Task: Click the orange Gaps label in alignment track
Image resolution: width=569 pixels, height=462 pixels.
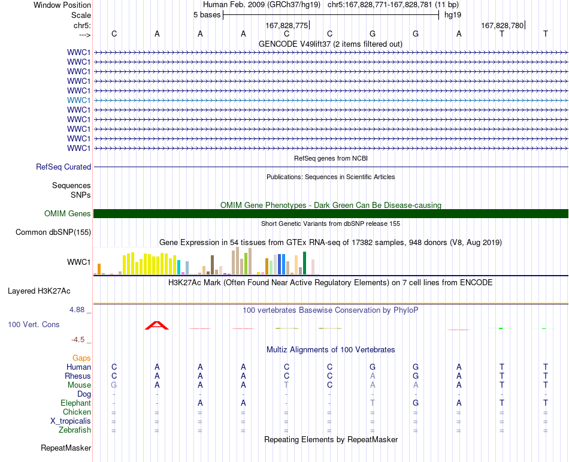Action: [x=81, y=358]
